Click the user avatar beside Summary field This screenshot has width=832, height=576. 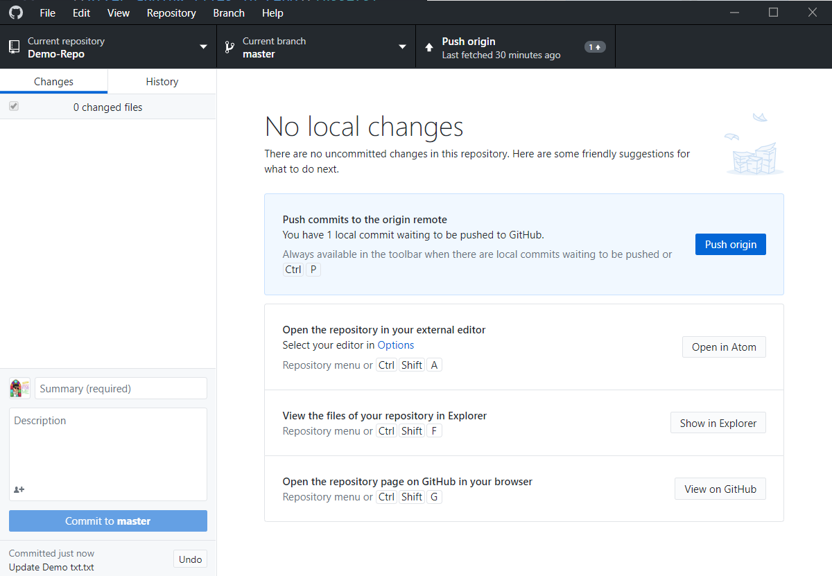(x=20, y=388)
